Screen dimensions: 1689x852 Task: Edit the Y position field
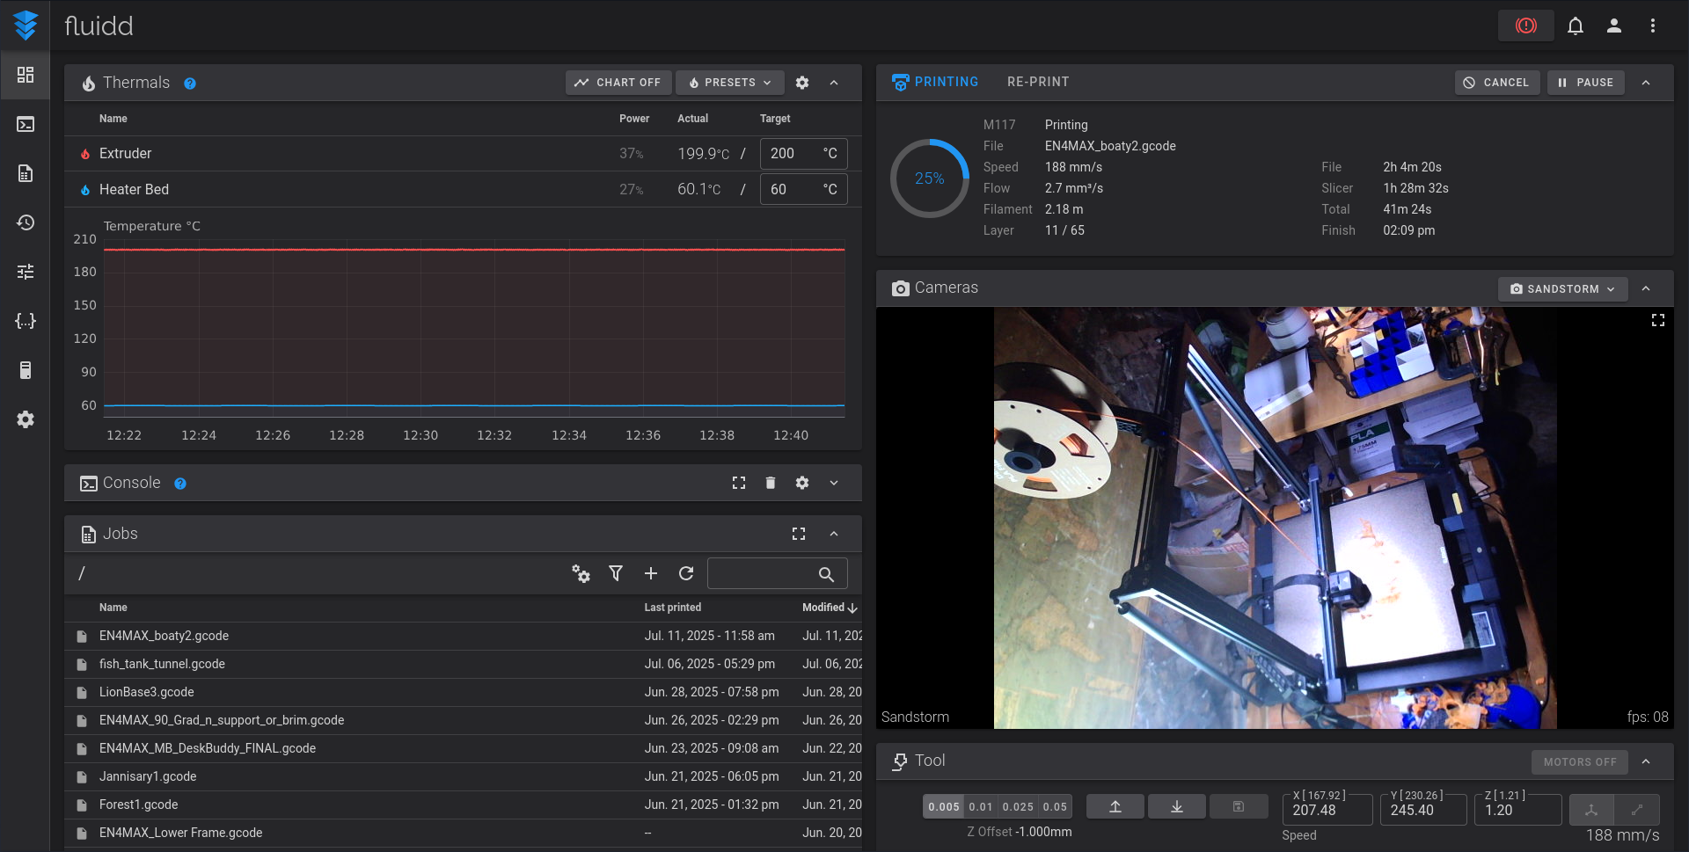pos(1423,810)
